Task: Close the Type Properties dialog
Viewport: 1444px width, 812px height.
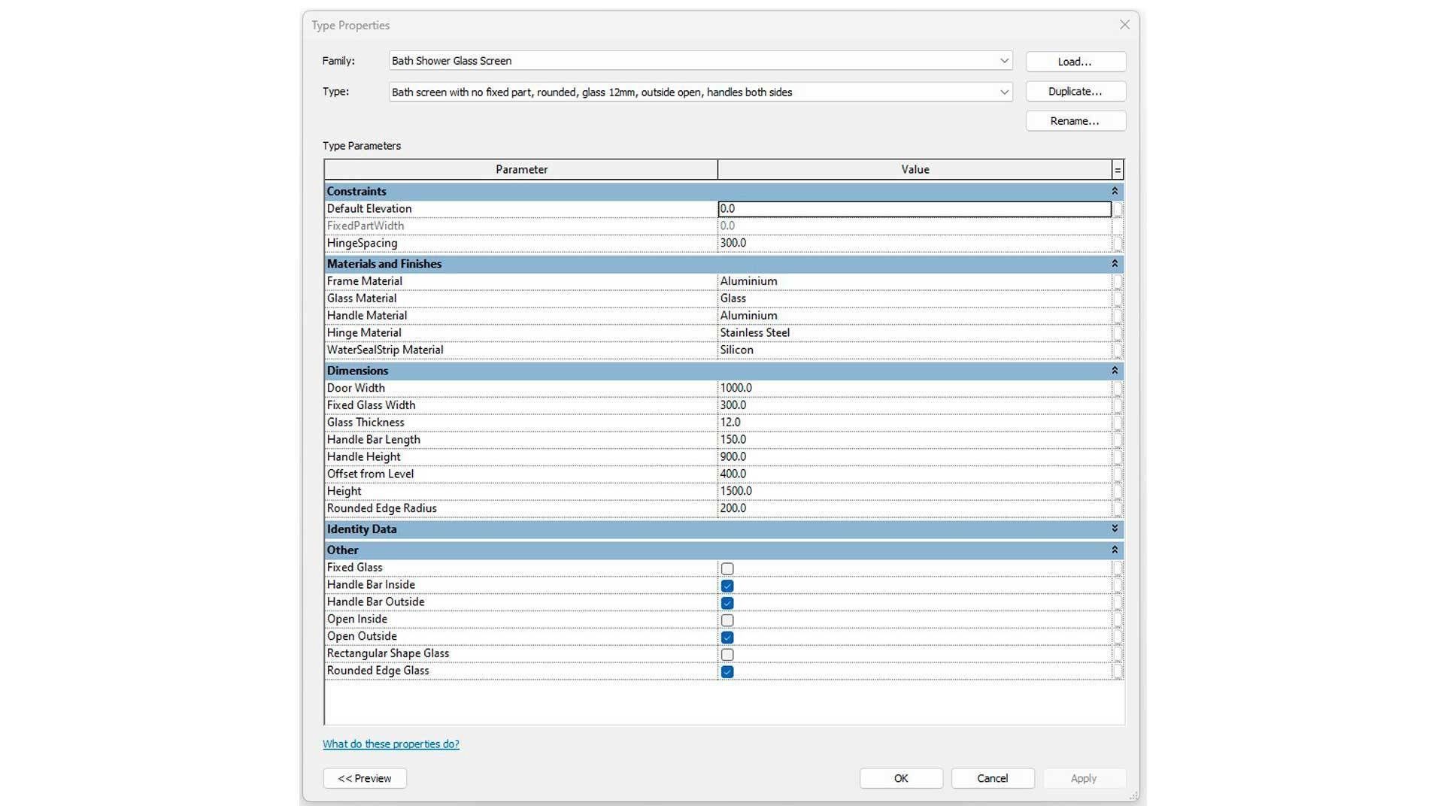Action: tap(1124, 25)
